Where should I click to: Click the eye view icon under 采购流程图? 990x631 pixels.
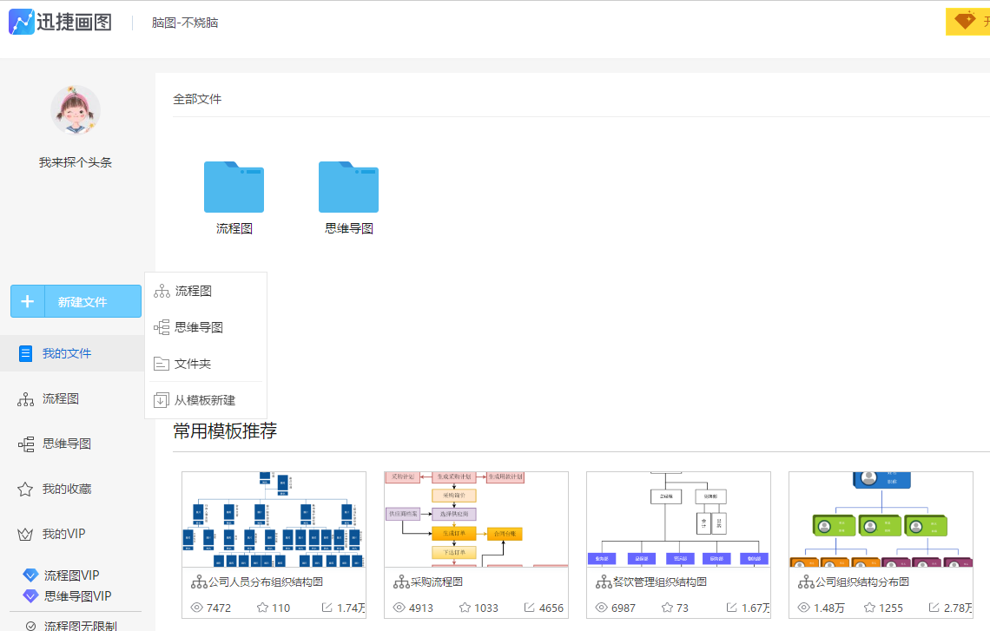(399, 608)
